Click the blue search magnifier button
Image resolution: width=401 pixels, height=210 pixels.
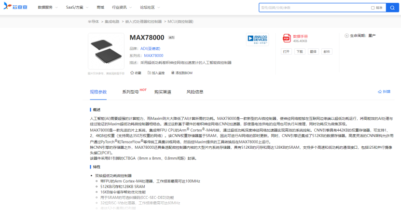click(x=392, y=8)
